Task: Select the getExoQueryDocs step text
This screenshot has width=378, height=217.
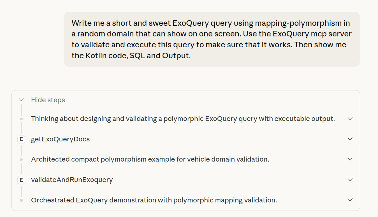Action: [60, 139]
